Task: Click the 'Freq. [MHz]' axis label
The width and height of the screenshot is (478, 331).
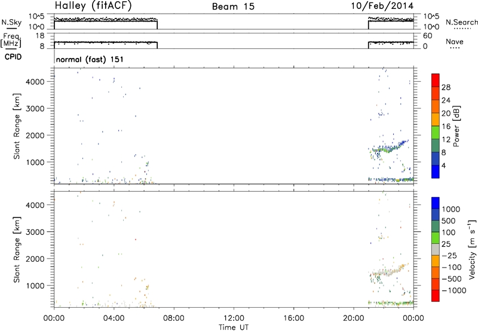Action: 11,40
